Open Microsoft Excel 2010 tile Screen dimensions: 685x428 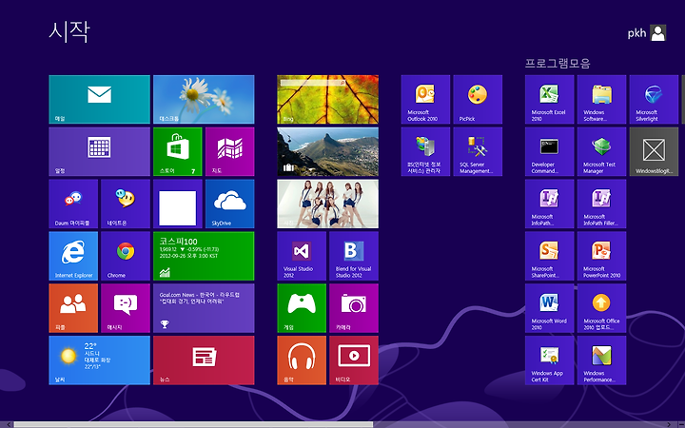pos(549,99)
